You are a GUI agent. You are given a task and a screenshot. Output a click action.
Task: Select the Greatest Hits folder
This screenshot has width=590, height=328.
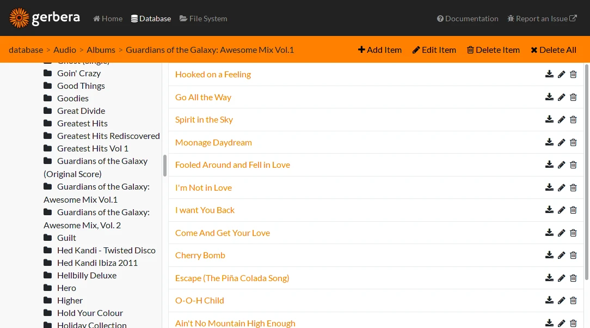point(76,123)
